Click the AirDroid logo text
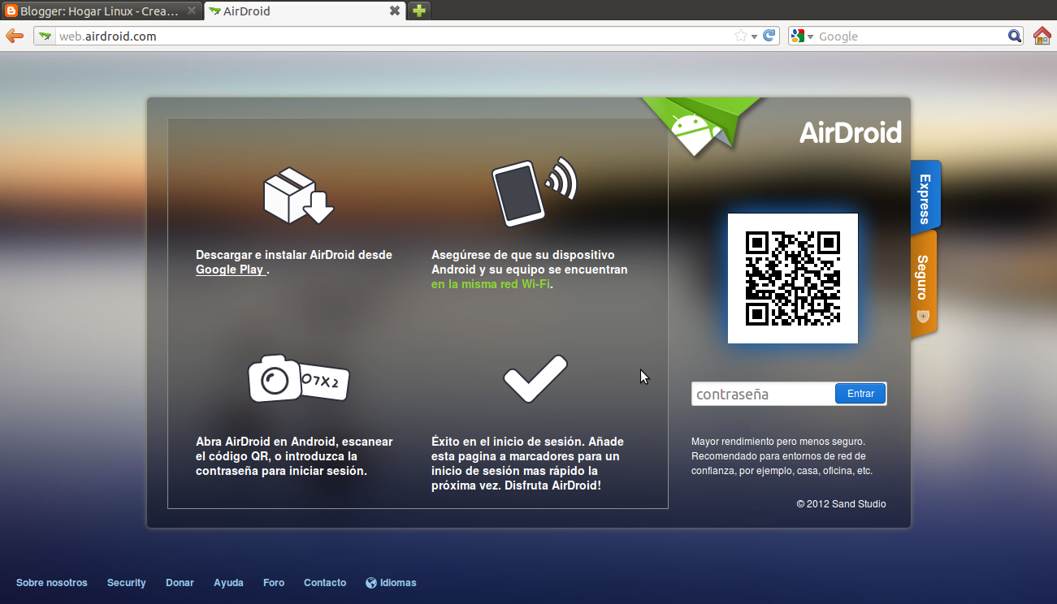 [850, 132]
